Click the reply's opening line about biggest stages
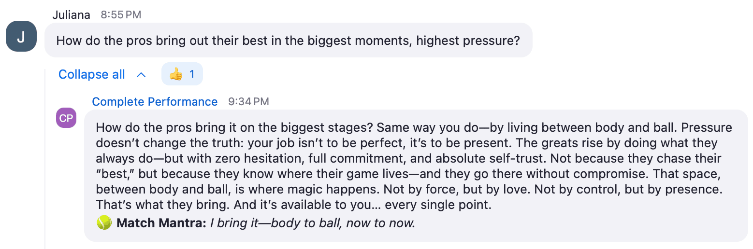The image size is (753, 249). [234, 128]
